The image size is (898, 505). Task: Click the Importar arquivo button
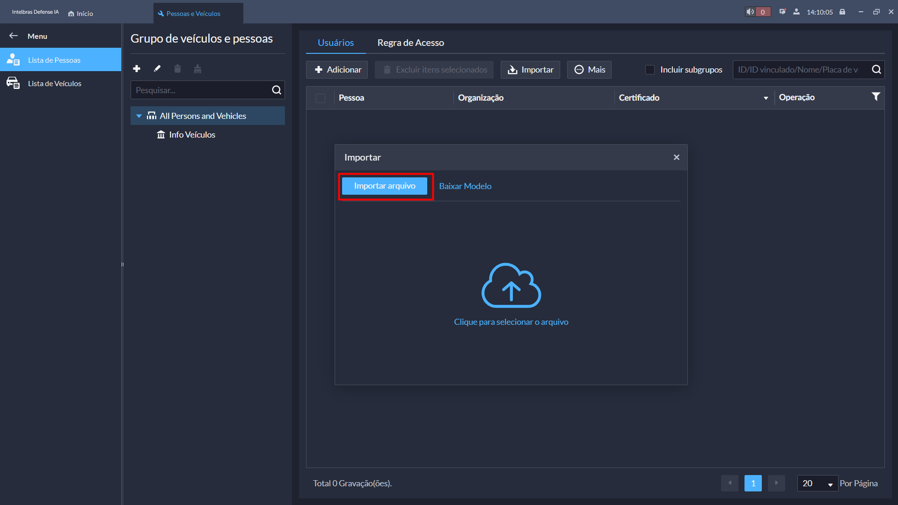[x=384, y=186]
